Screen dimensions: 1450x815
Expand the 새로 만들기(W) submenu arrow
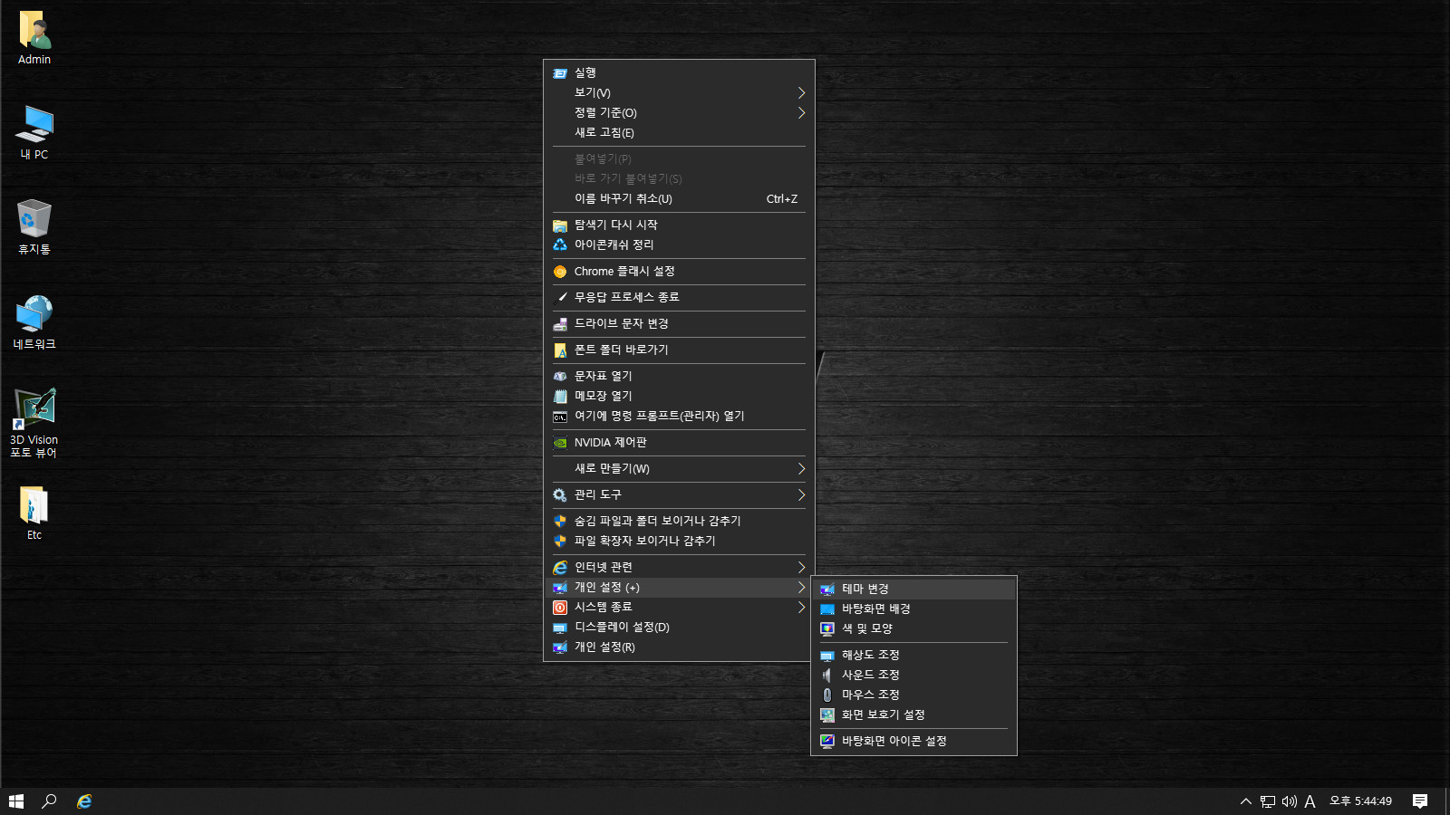tap(801, 468)
